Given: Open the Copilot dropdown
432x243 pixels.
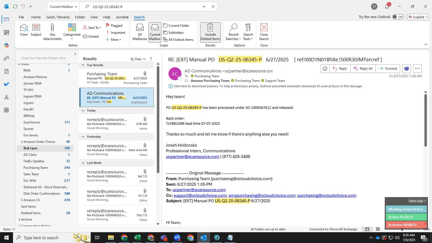Looking at the screenshot, I should pos(418,17).
